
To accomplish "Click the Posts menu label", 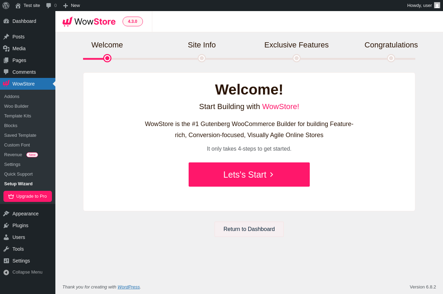I will [x=18, y=37].
